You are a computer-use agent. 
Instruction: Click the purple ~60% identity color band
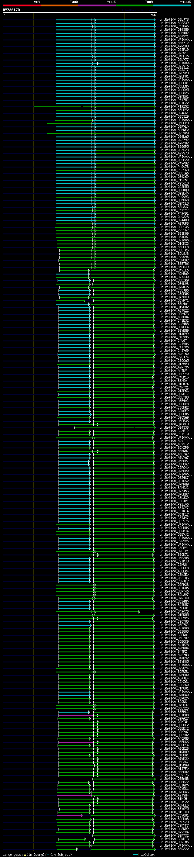pyautogui.click(x=97, y=5)
